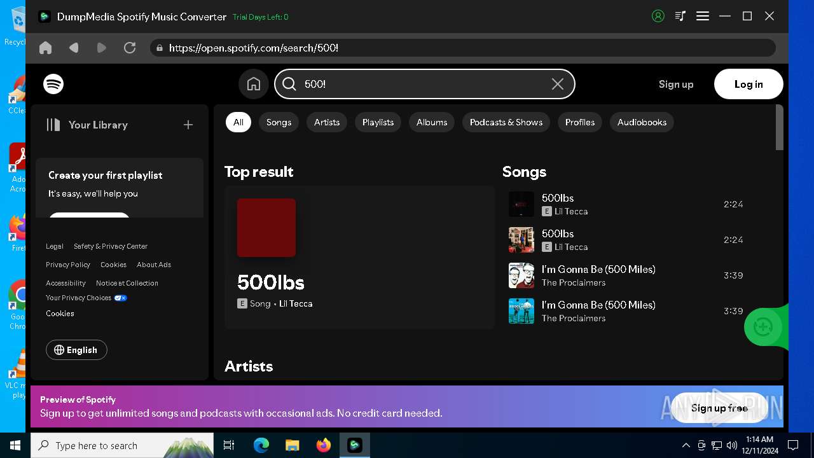Select the Audiobooks filter chip
This screenshot has height=458, width=814.
(x=642, y=122)
